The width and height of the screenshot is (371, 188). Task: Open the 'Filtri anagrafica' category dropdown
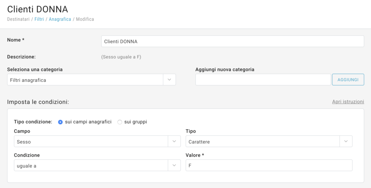point(85,80)
